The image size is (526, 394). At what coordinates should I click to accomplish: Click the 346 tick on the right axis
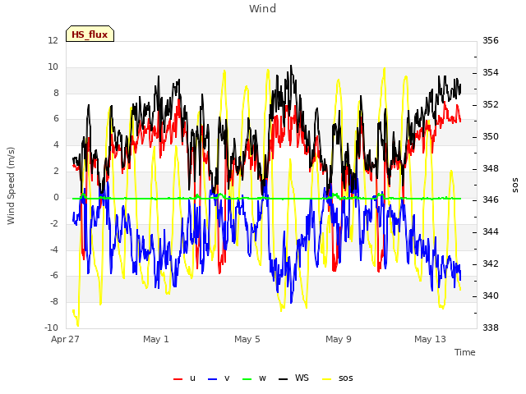[491, 200]
